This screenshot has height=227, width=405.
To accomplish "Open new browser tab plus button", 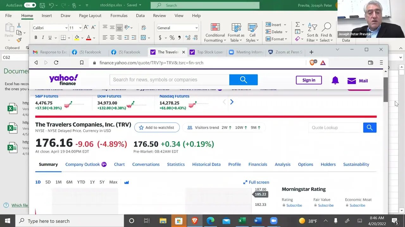I will (311, 52).
